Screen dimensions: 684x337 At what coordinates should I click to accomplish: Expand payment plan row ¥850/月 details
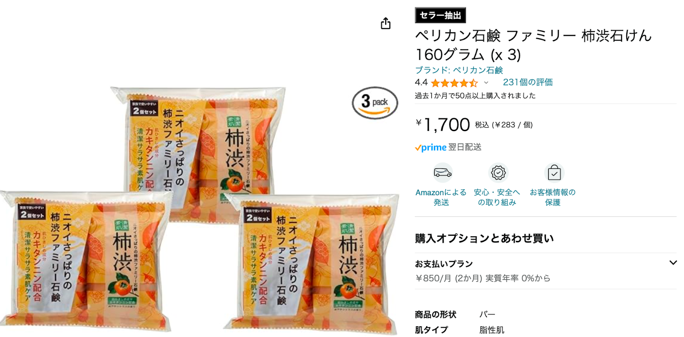click(545, 271)
